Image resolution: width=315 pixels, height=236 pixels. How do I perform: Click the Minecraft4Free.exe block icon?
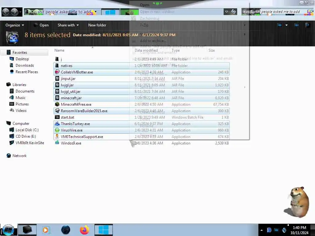click(57, 104)
